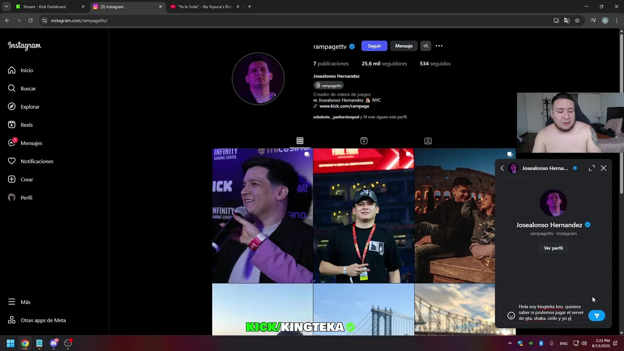Click the rampagettv Threads badge
Screen dimensions: 624x351
click(329, 85)
